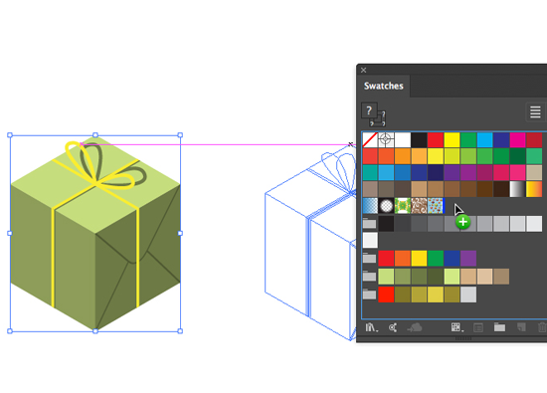Open Swatch Options icon
Viewport: 547px width, 393px height.
click(x=478, y=327)
